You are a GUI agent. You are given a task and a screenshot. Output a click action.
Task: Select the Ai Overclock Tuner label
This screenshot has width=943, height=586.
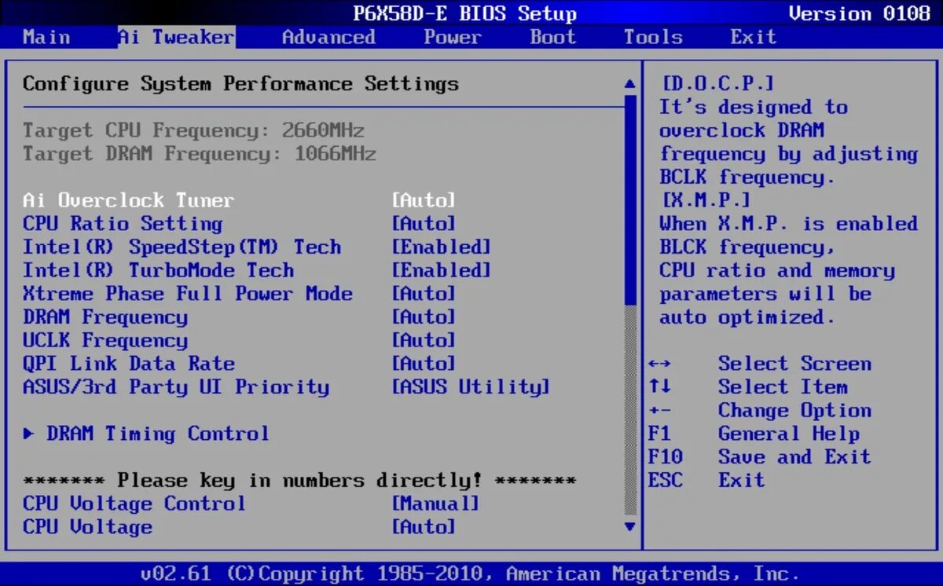(129, 200)
